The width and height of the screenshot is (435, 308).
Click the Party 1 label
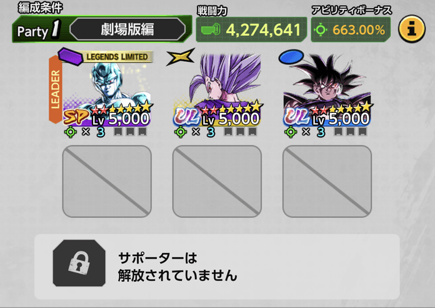click(39, 30)
